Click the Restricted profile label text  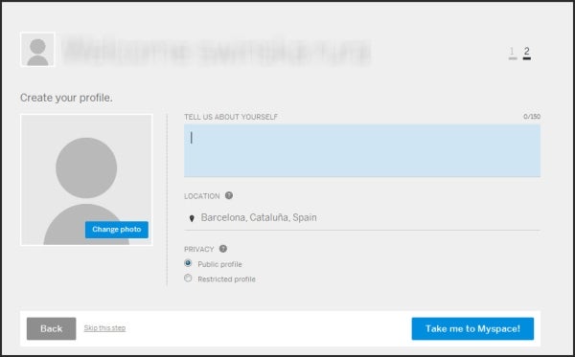[226, 279]
